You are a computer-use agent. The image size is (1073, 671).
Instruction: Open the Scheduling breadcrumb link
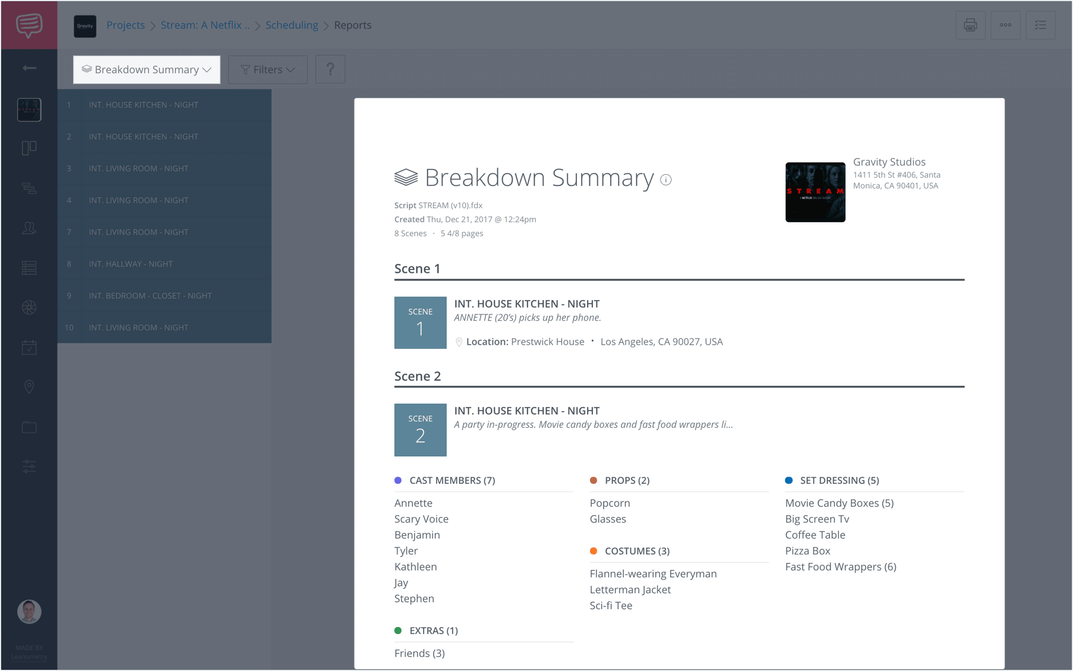[x=291, y=25]
